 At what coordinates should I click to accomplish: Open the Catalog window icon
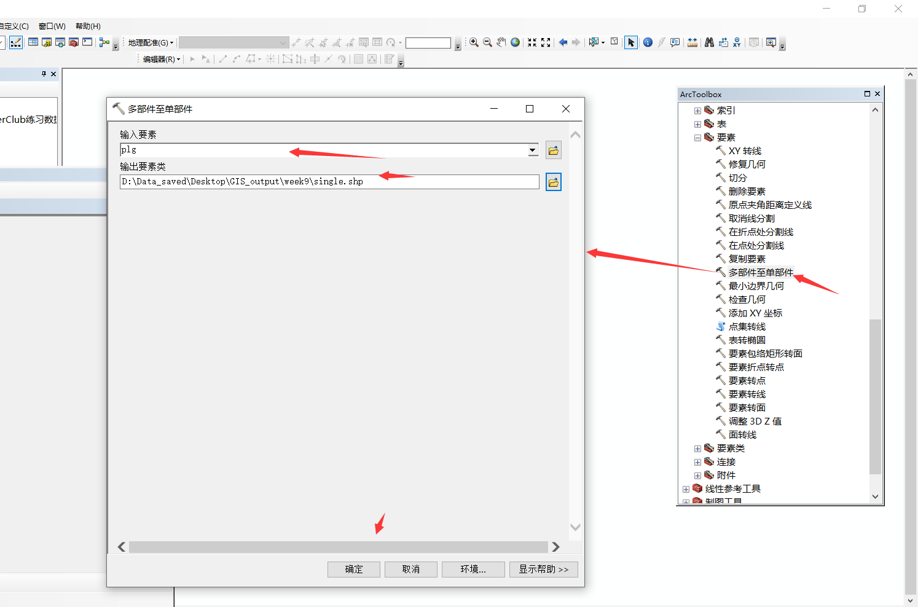click(47, 42)
